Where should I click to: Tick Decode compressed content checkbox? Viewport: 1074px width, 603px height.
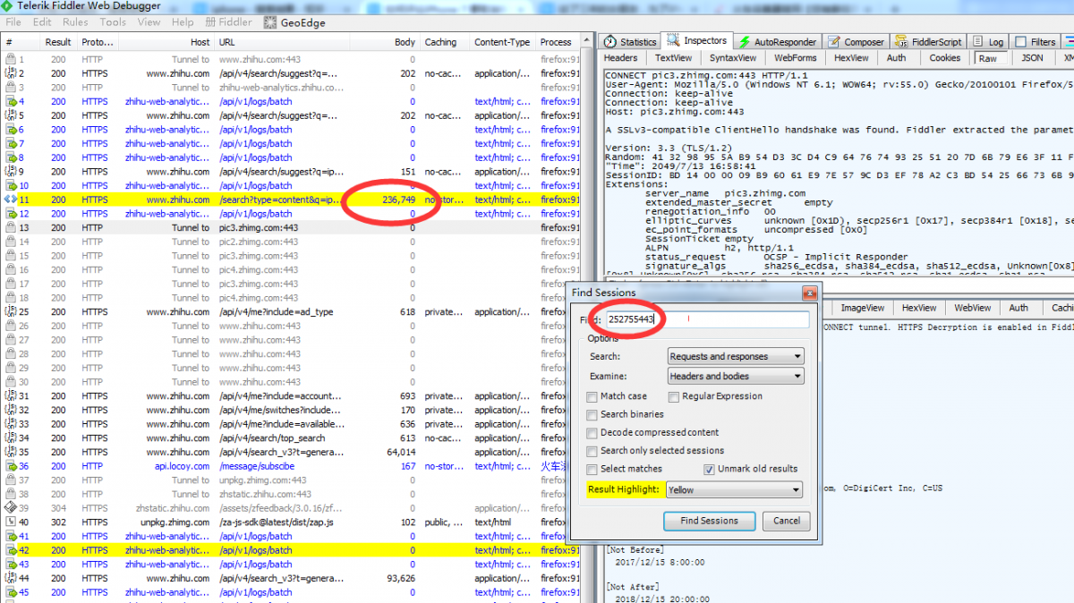[x=592, y=433]
